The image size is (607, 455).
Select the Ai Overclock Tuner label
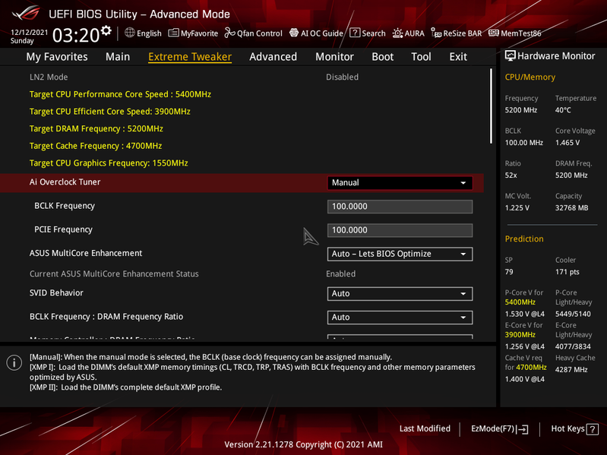coord(65,182)
